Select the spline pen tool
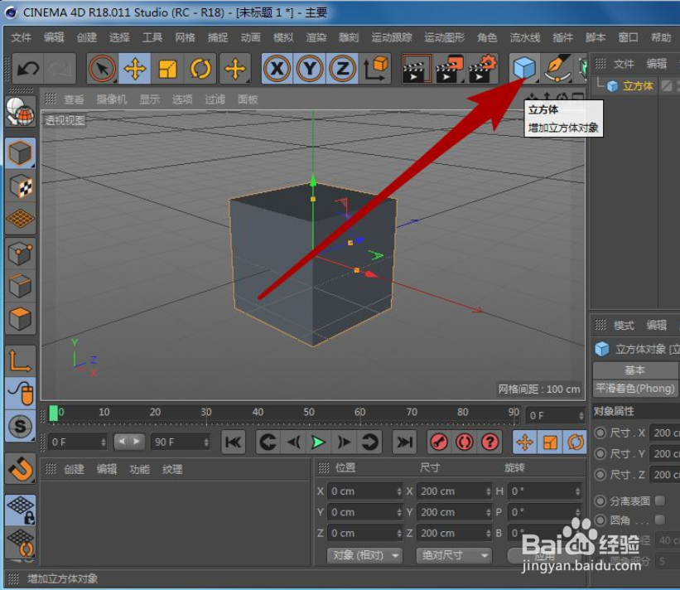Image resolution: width=680 pixels, height=590 pixels. pos(557,68)
